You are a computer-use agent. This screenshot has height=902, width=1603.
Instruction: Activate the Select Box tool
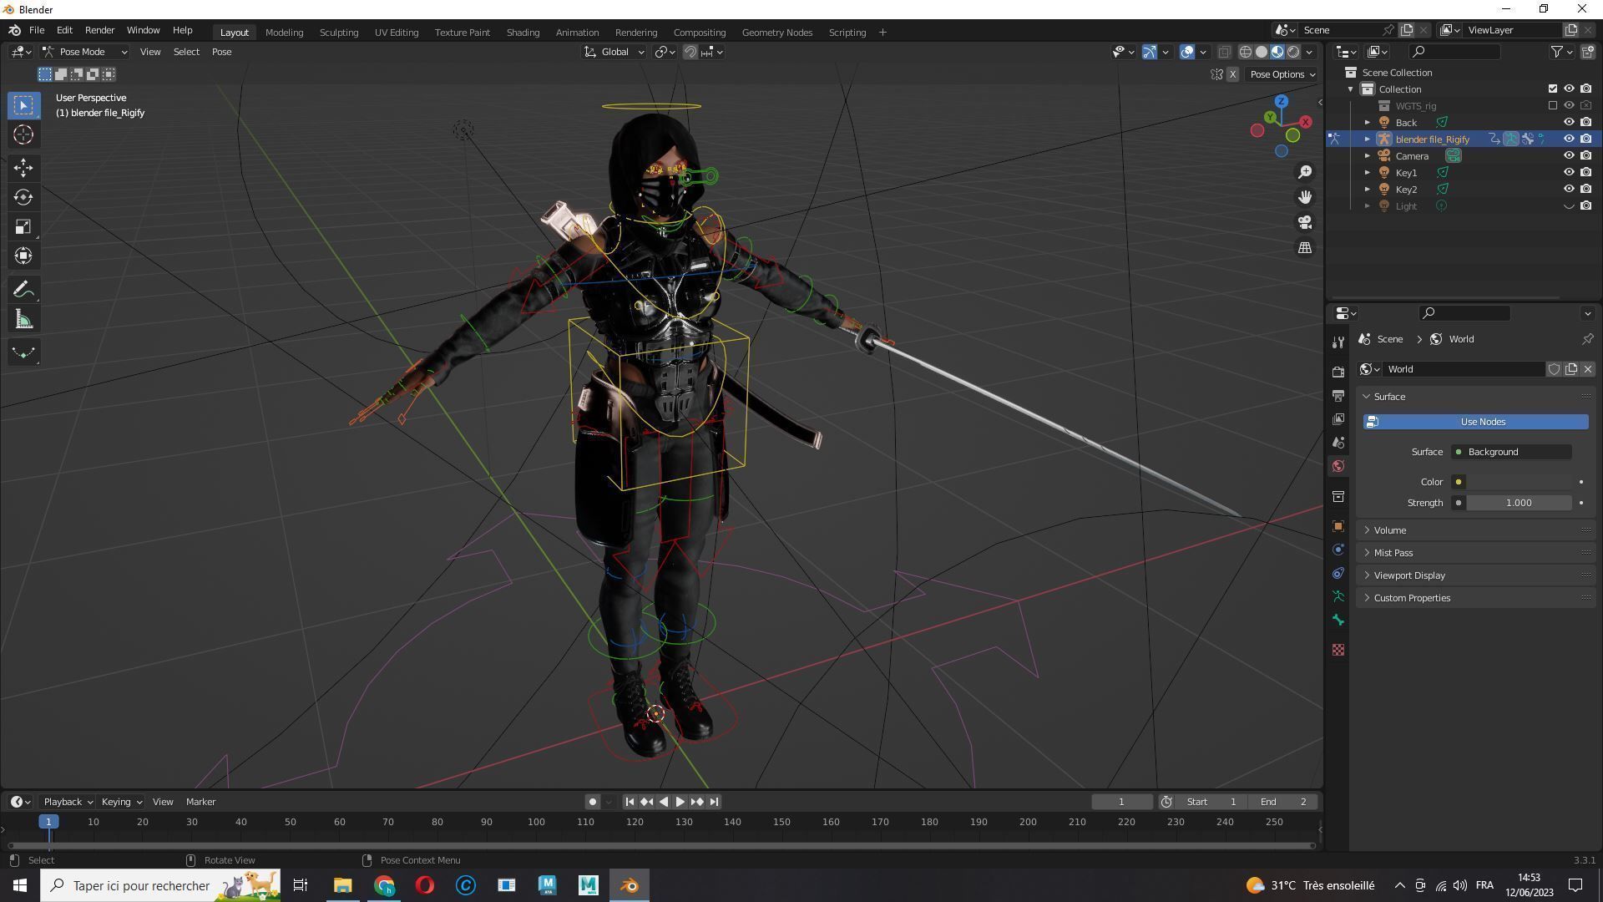[23, 105]
